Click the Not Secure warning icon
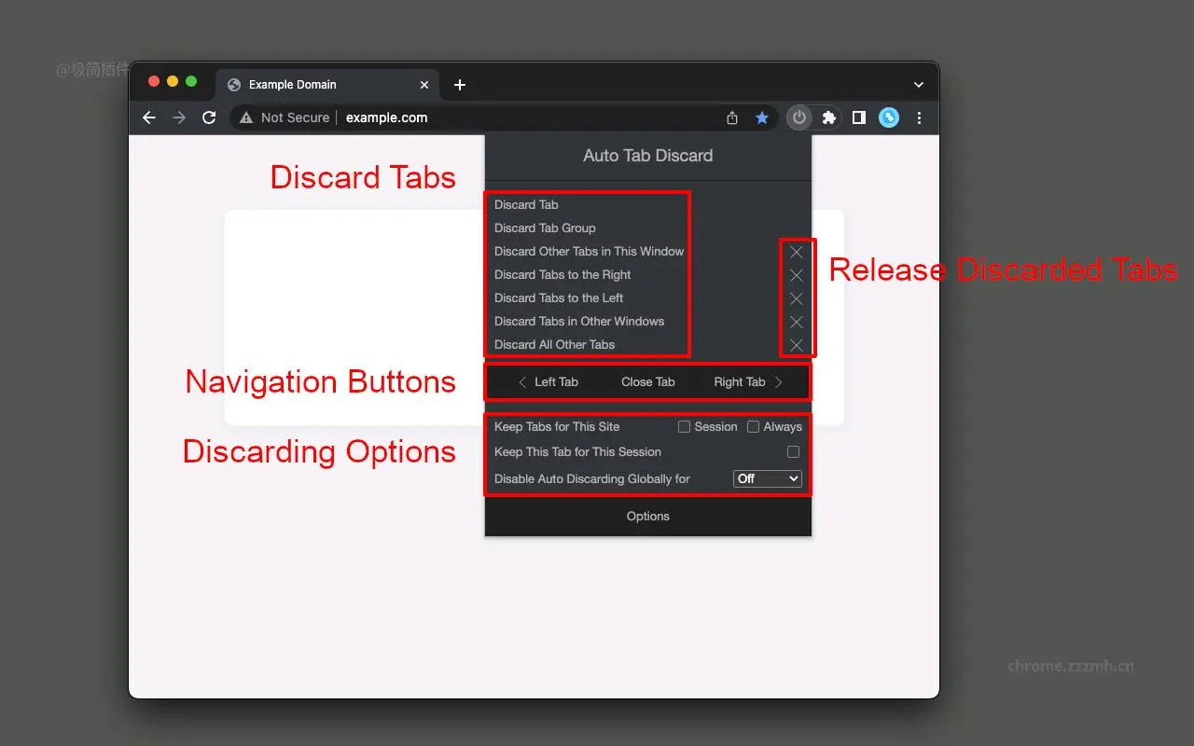Screen dimensions: 1194x746 coord(245,117)
